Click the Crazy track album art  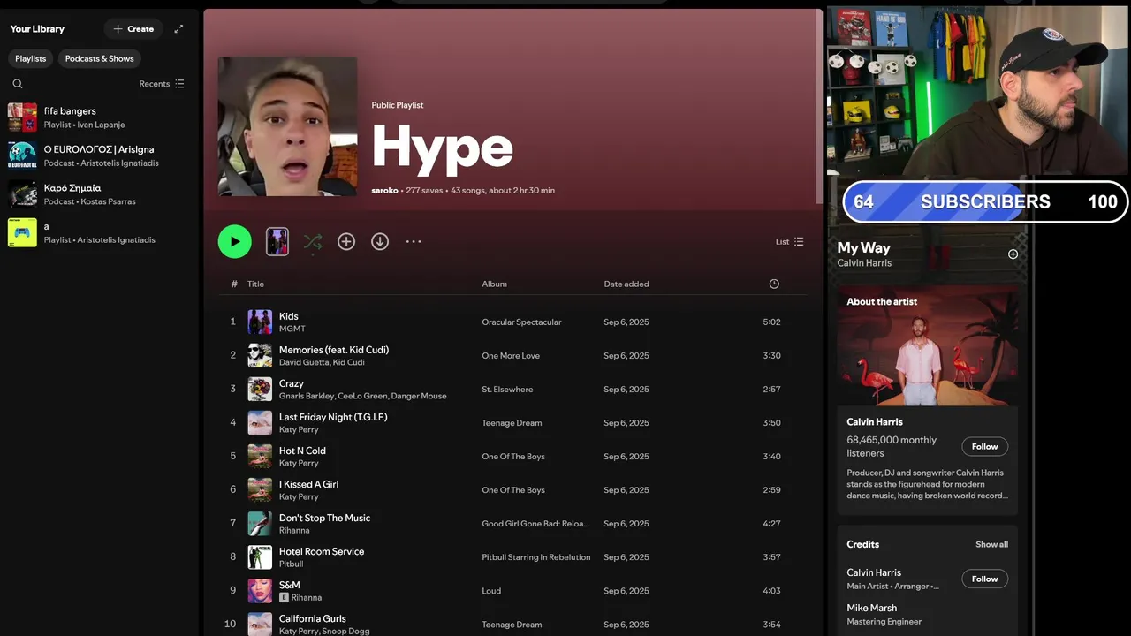(x=260, y=389)
